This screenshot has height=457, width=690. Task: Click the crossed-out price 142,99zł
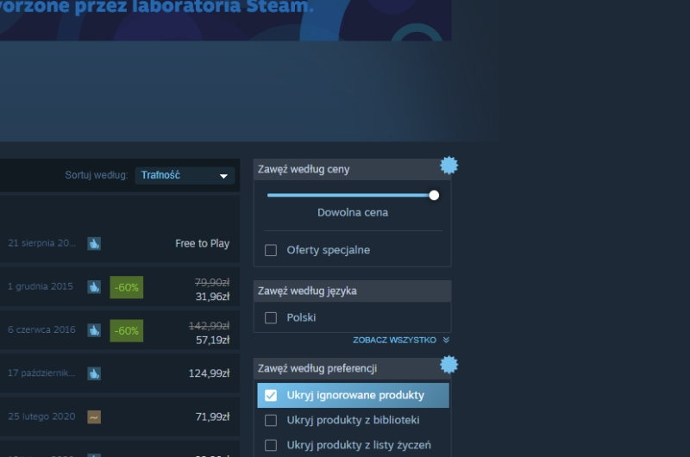point(209,325)
